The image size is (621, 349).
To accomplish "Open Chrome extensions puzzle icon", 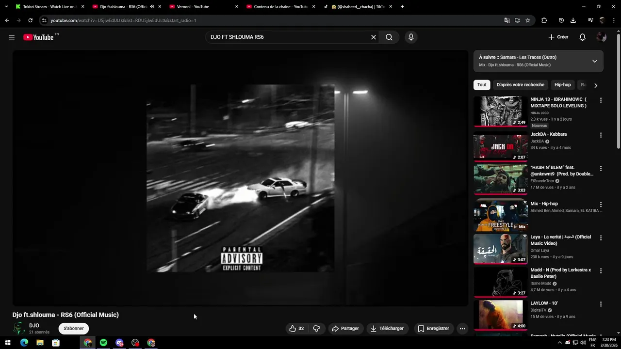I will point(544,20).
